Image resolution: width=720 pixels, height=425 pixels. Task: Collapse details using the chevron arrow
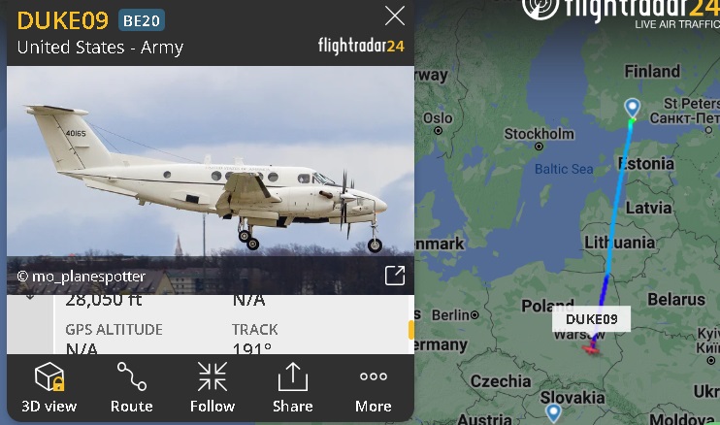[x=30, y=298]
